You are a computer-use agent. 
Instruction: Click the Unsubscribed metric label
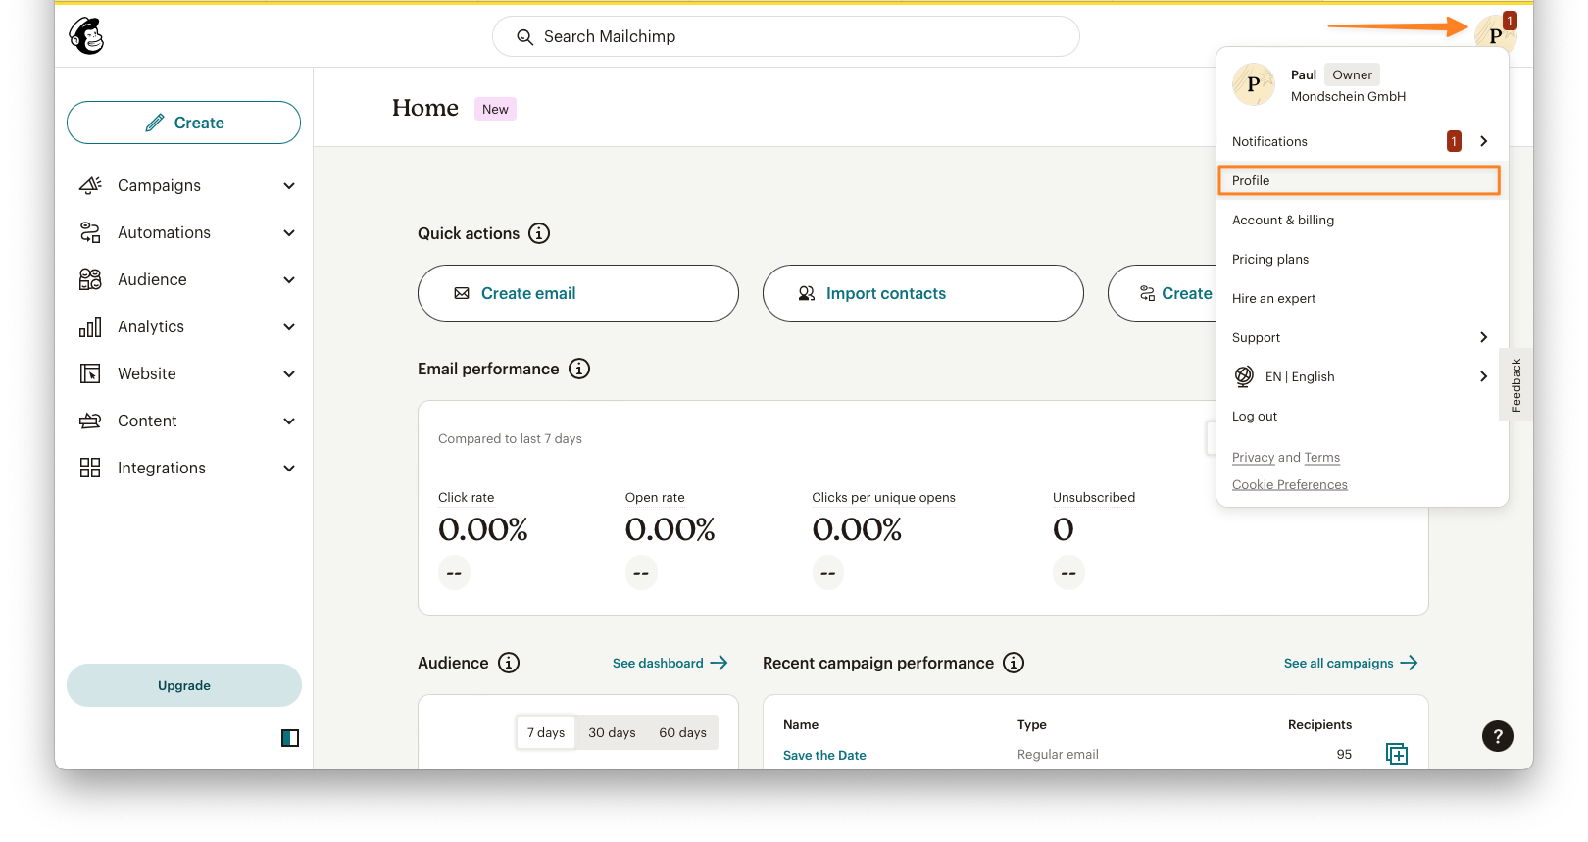1094,497
